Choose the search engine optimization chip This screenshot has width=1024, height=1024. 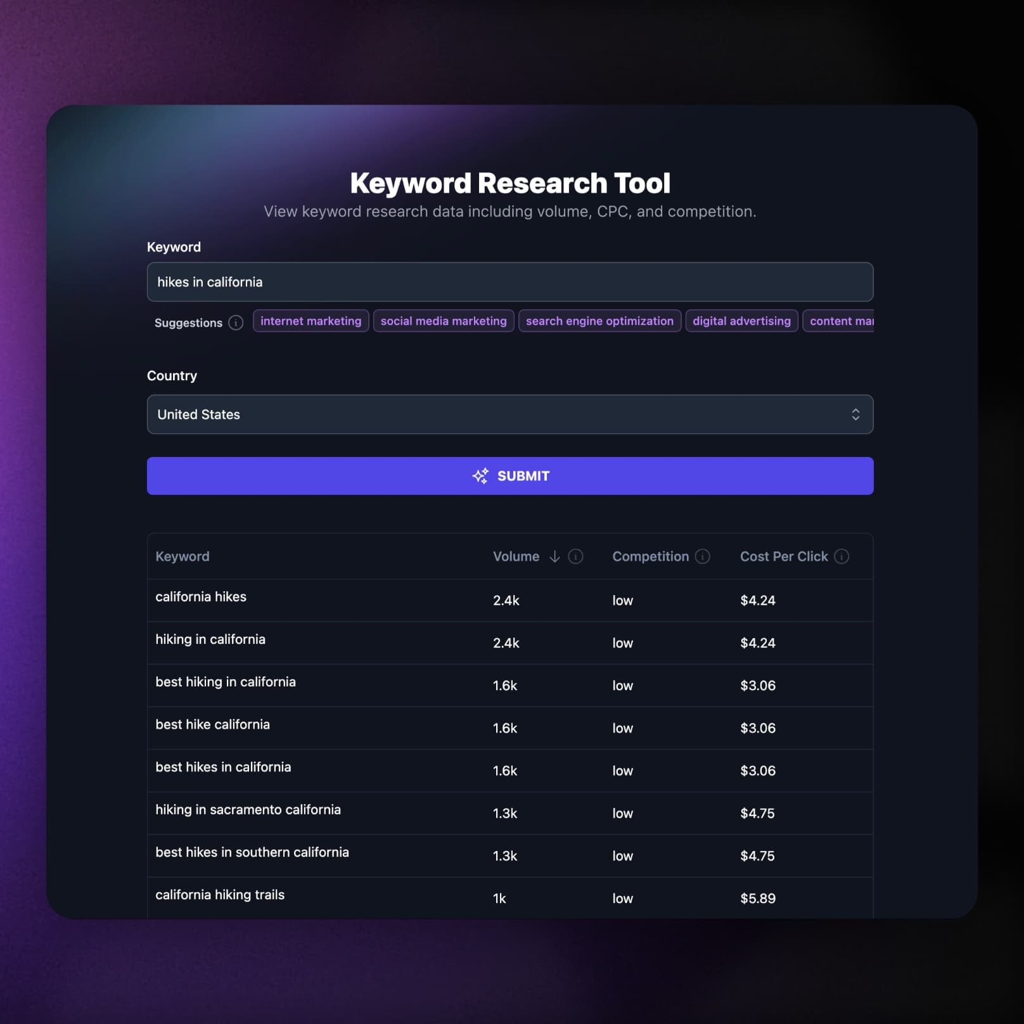click(599, 321)
